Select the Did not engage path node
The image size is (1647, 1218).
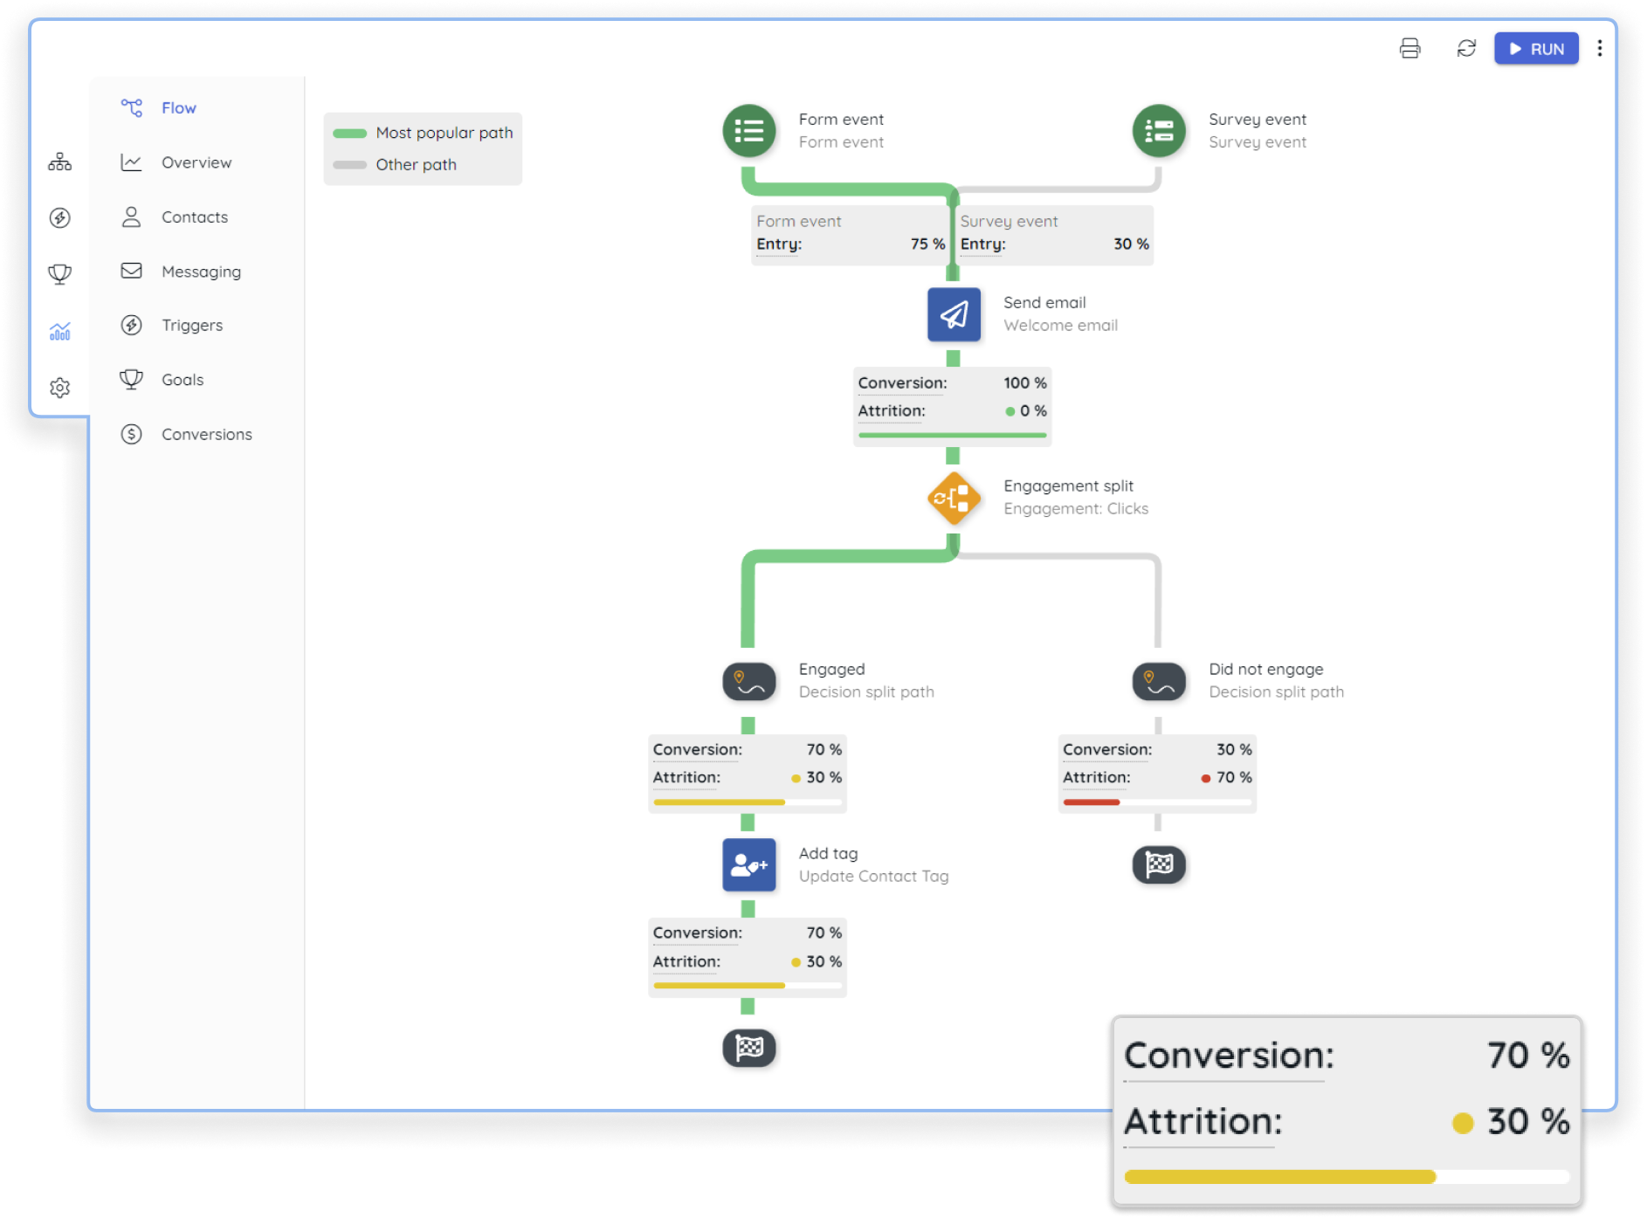[x=1159, y=682]
